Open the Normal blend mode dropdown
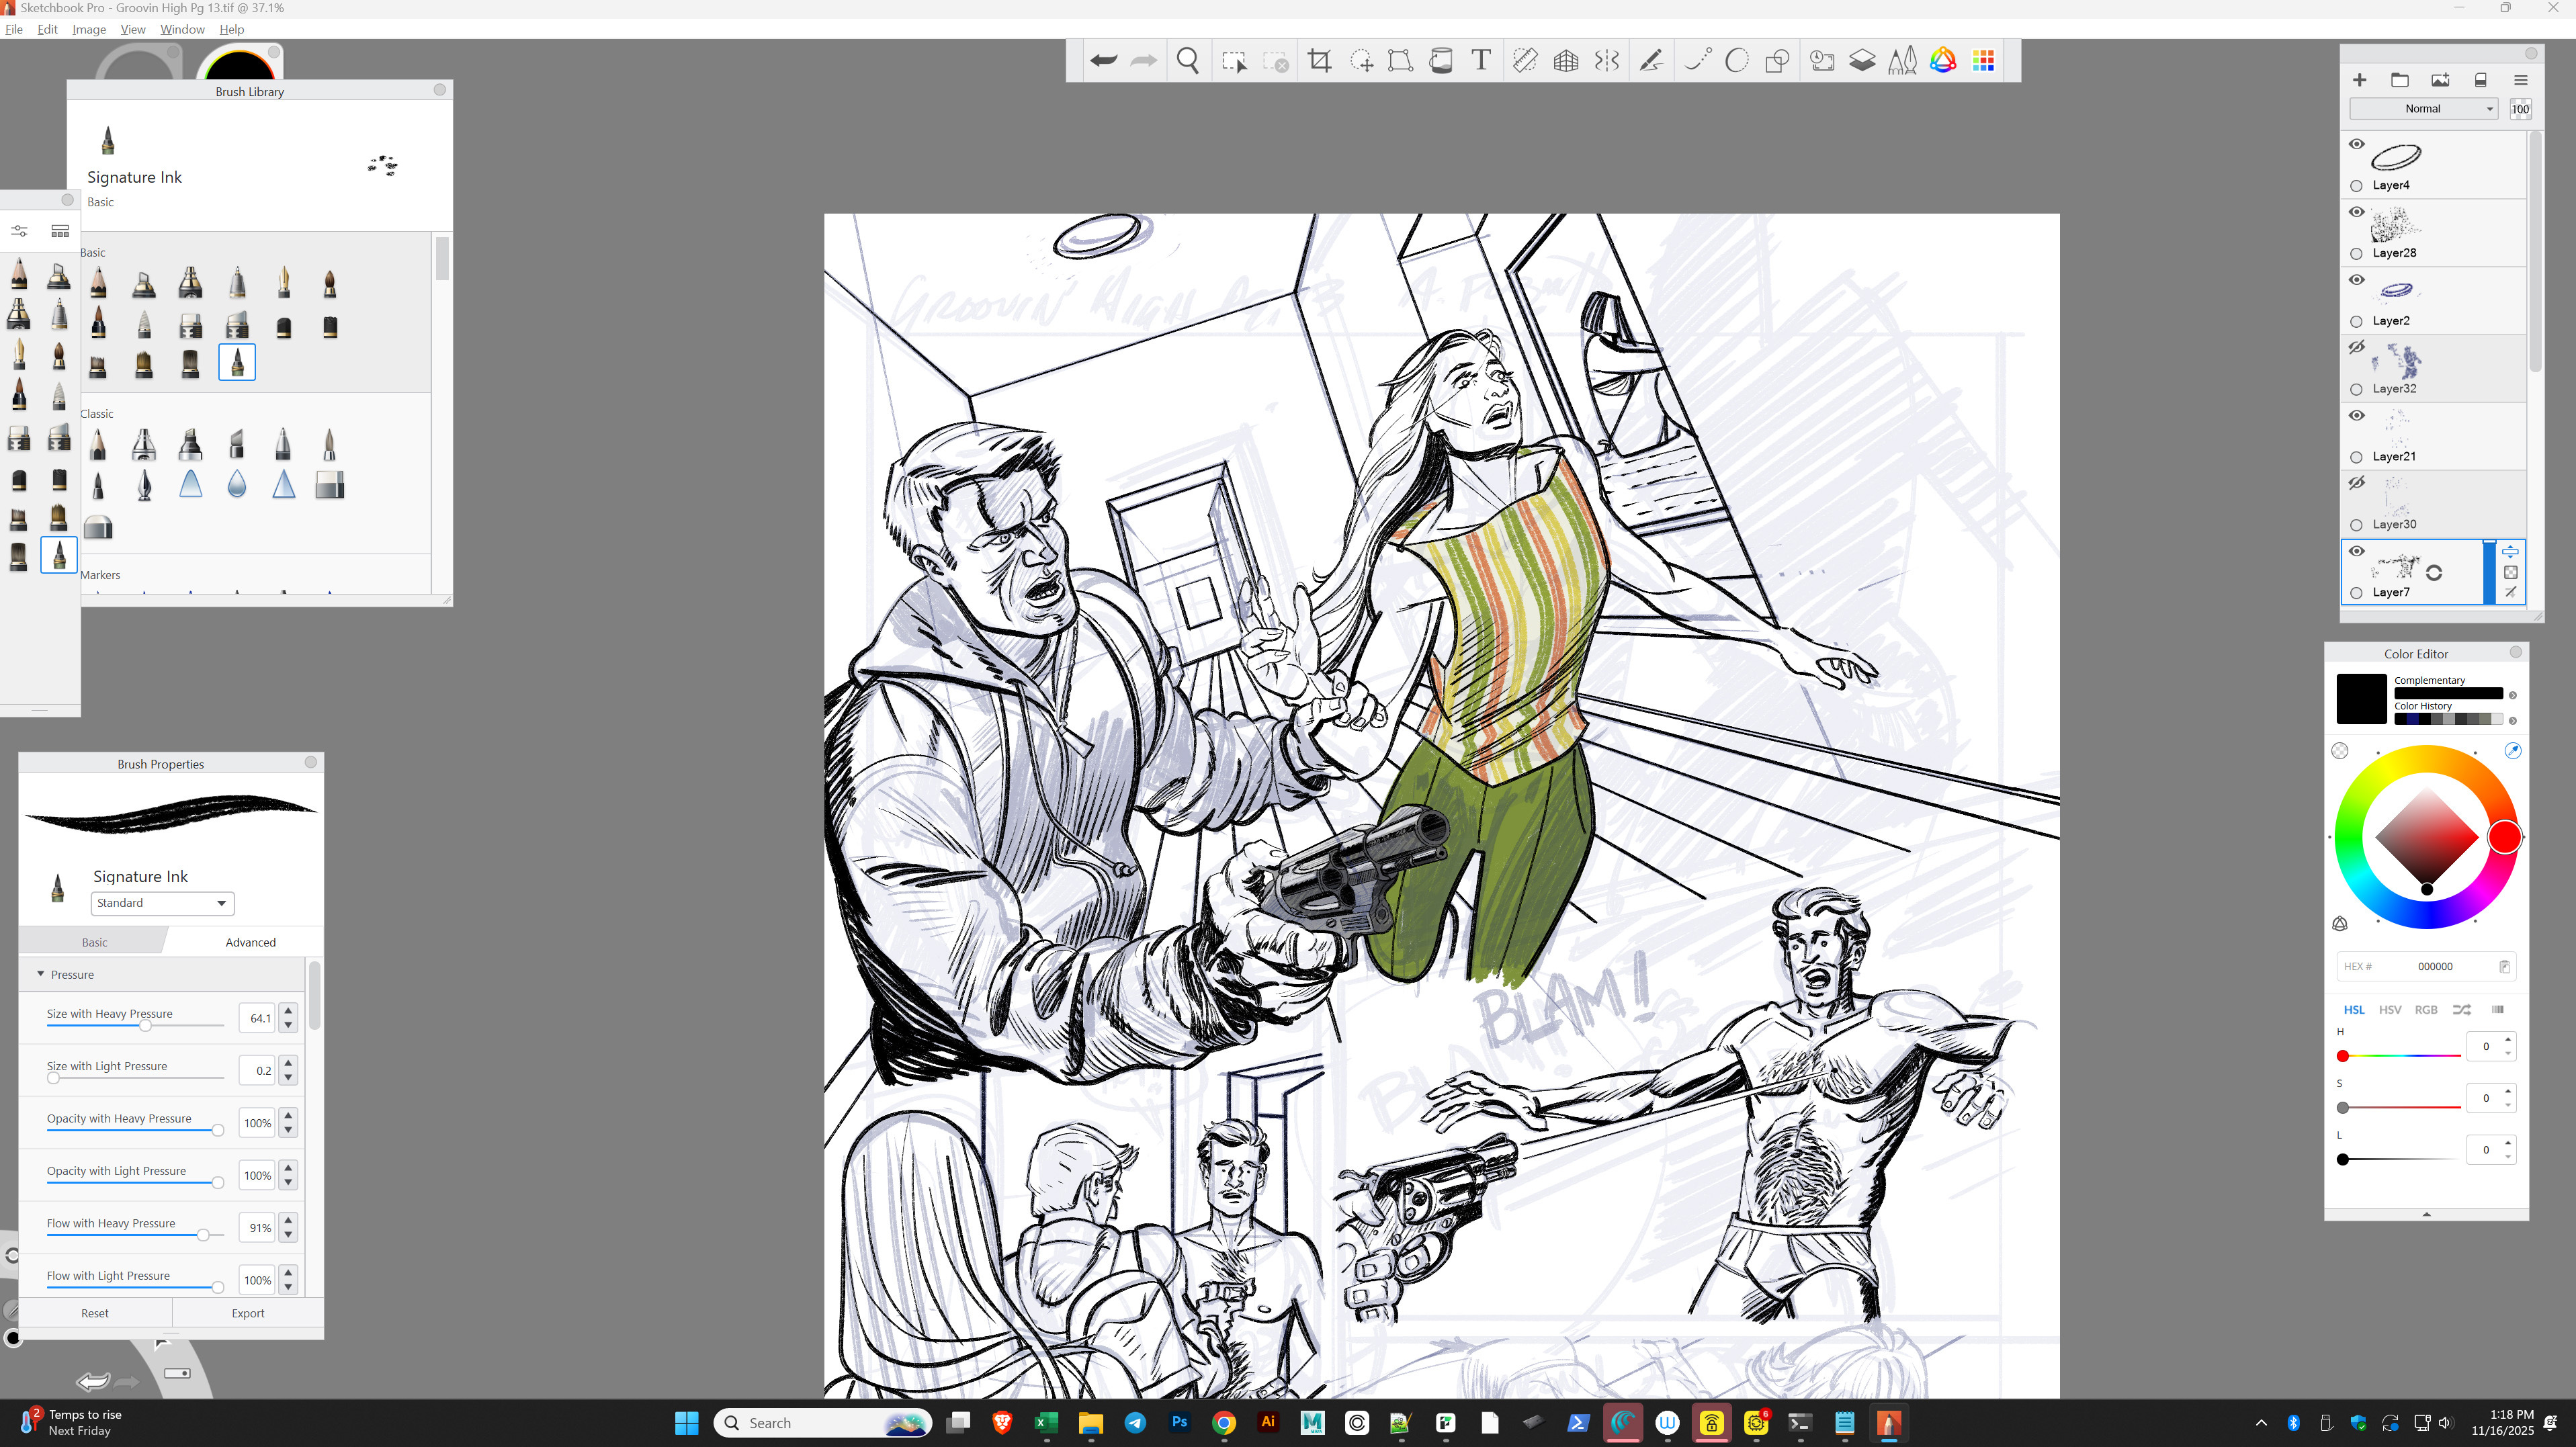 click(2423, 109)
